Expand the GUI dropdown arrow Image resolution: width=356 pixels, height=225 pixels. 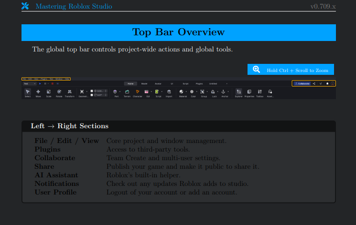click(x=151, y=92)
